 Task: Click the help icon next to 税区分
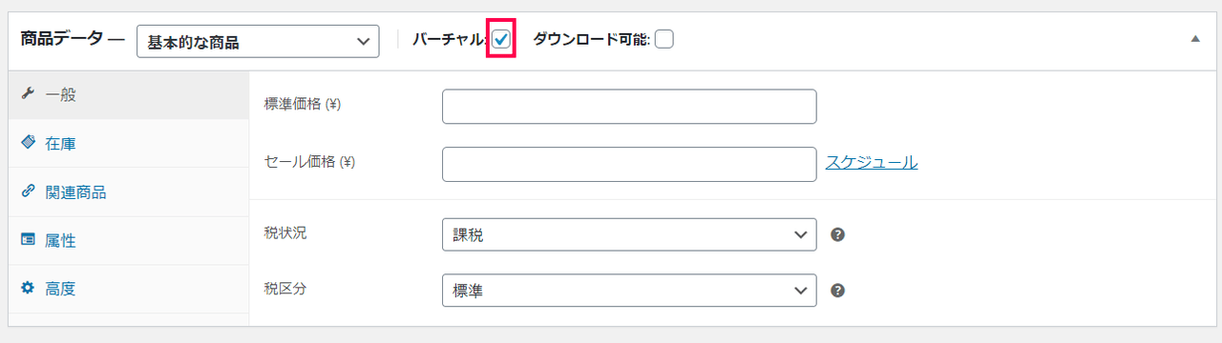pos(837,291)
